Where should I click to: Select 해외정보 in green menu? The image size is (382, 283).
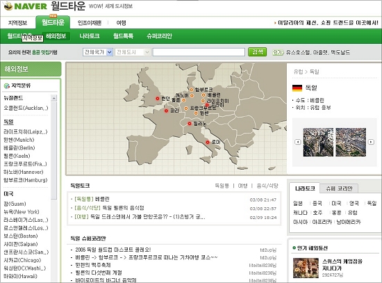[x=56, y=36]
